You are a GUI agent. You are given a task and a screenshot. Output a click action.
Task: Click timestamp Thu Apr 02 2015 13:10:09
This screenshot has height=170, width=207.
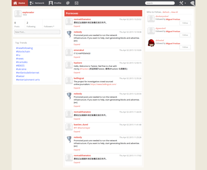coord(130,50)
